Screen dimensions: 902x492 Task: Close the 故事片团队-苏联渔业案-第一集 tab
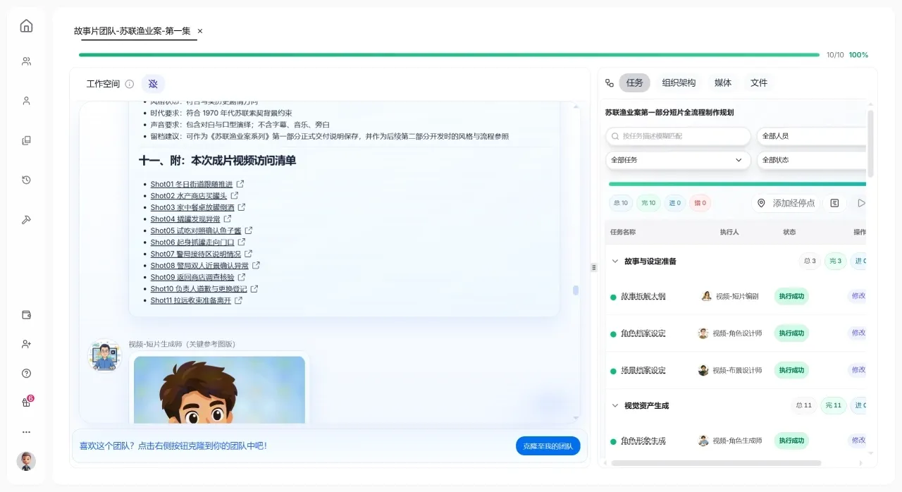coord(200,31)
